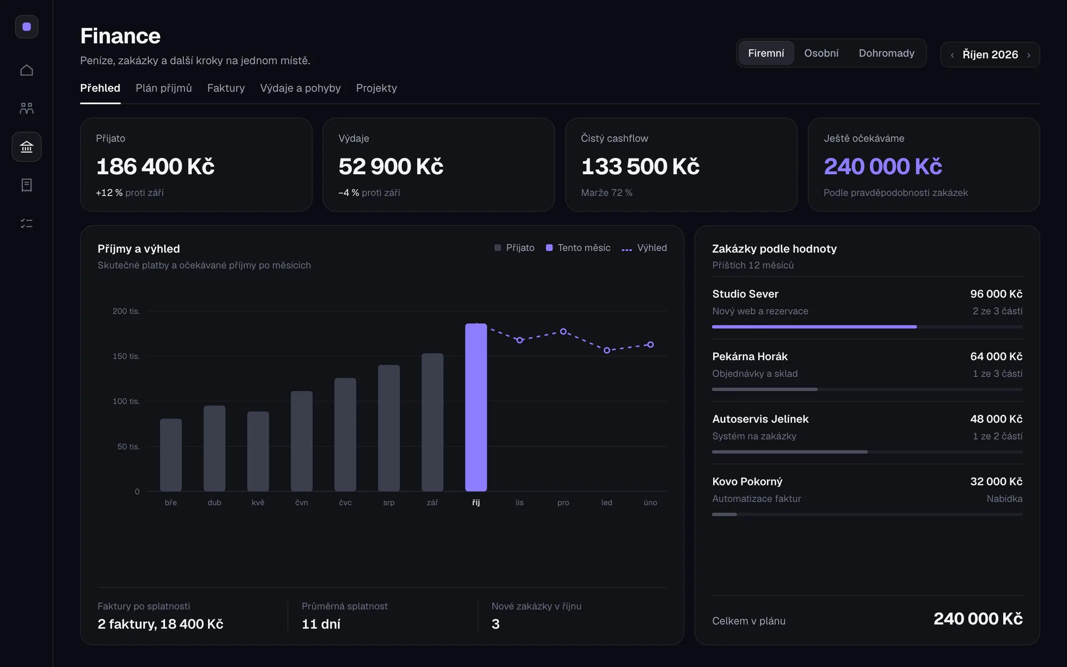Open the Výdaje a pohyby tab
This screenshot has width=1067, height=667.
click(x=300, y=88)
